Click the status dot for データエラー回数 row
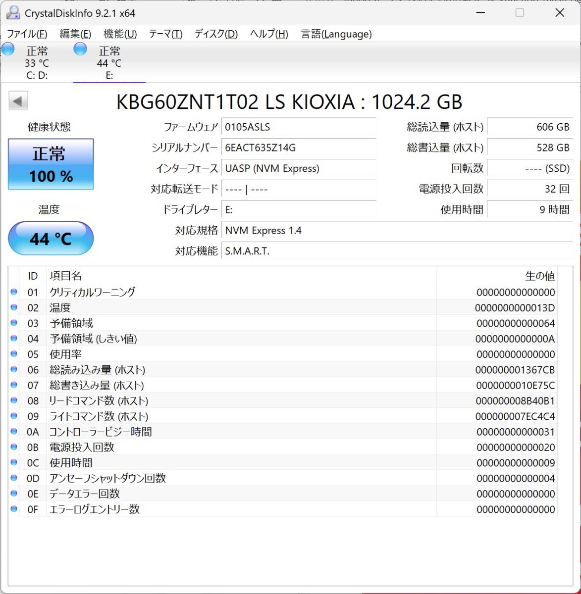Image resolution: width=581 pixels, height=594 pixels. [14, 494]
